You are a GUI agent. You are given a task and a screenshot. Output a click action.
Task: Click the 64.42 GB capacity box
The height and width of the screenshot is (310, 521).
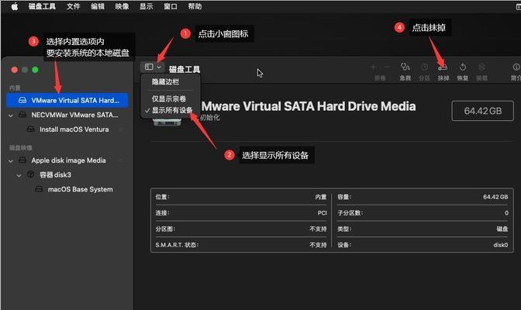(482, 111)
